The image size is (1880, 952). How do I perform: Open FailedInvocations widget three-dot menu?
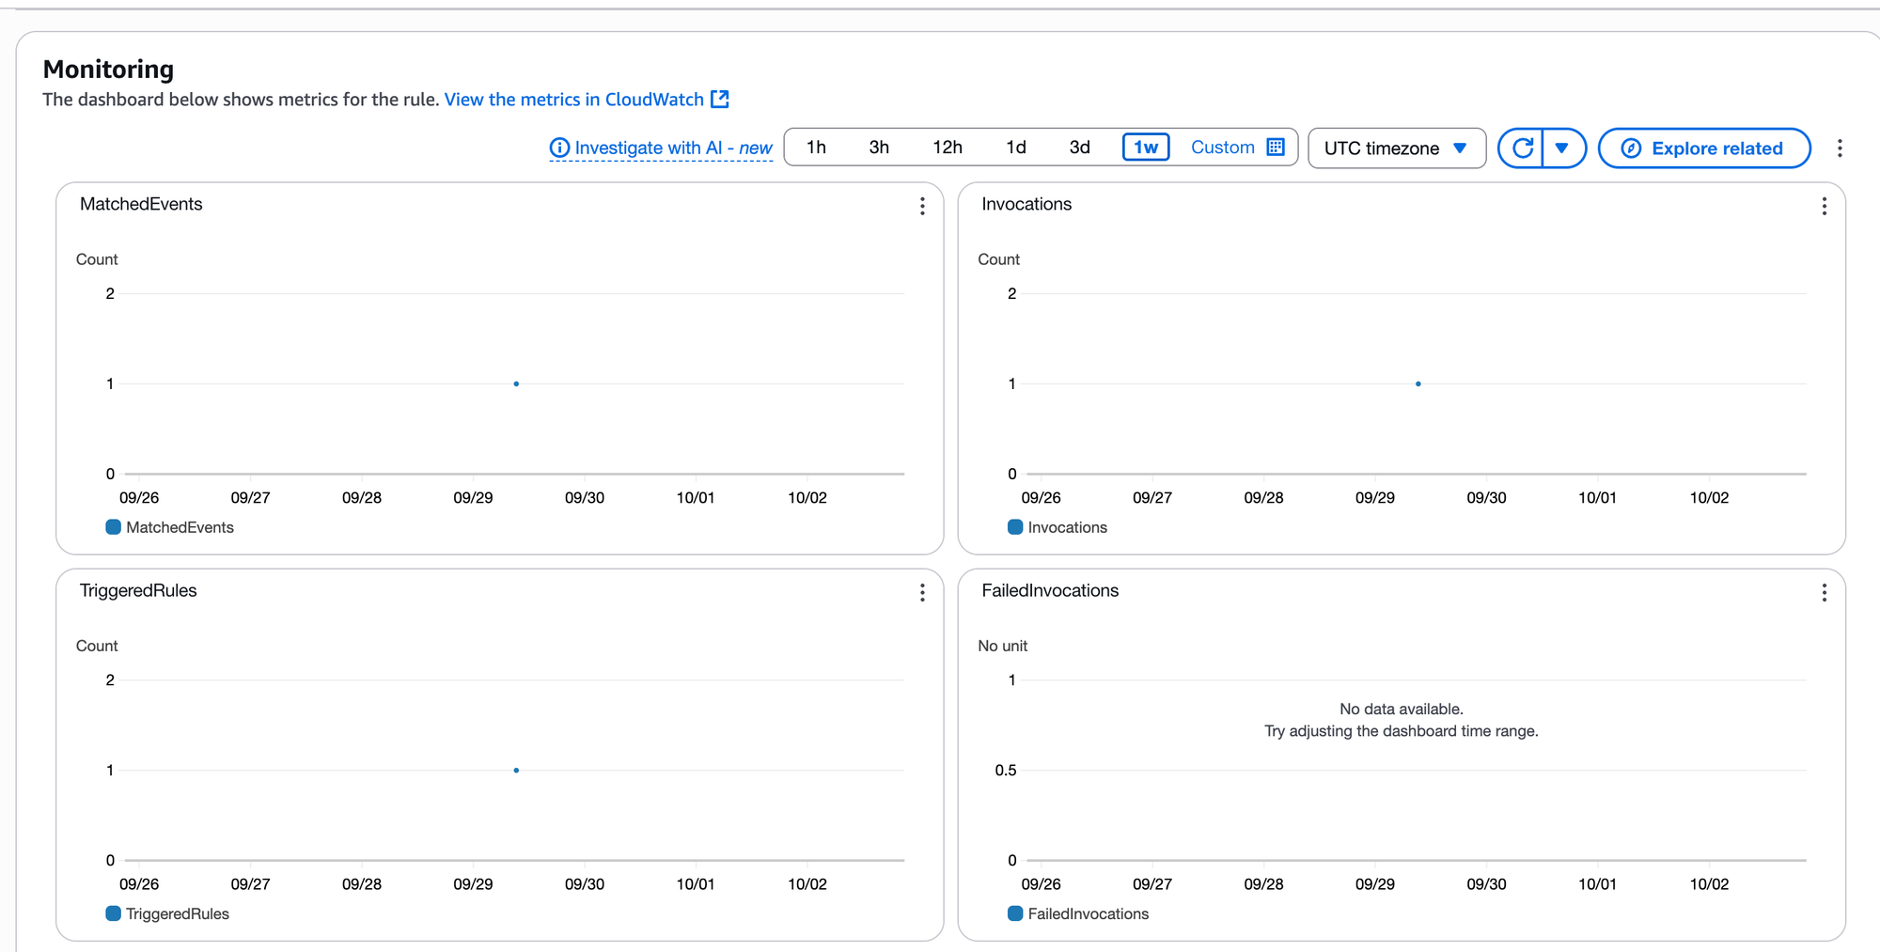pyautogui.click(x=1824, y=592)
